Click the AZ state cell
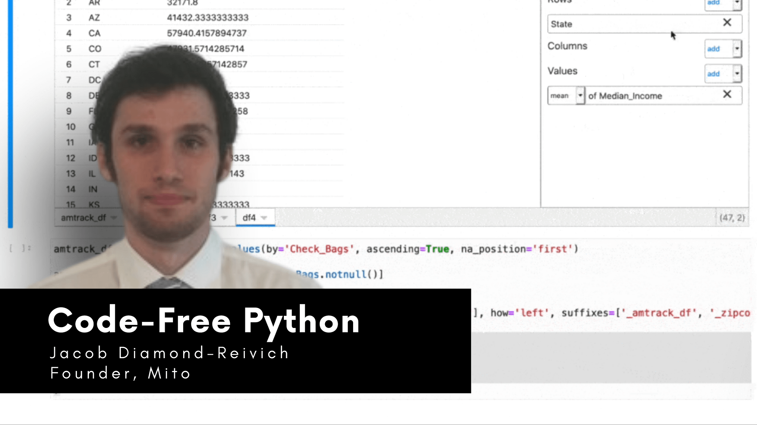The height and width of the screenshot is (425, 757). click(94, 18)
